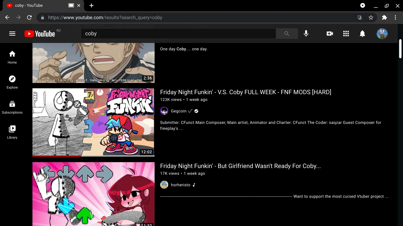Open the notifications bell
The width and height of the screenshot is (403, 226).
[x=362, y=34]
